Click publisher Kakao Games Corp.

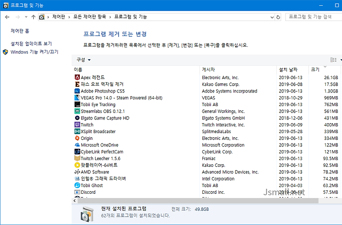pos(221,84)
